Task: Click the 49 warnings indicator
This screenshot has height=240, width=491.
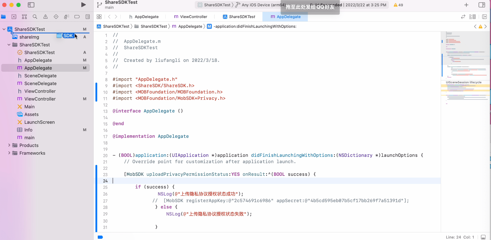Action: point(398,5)
